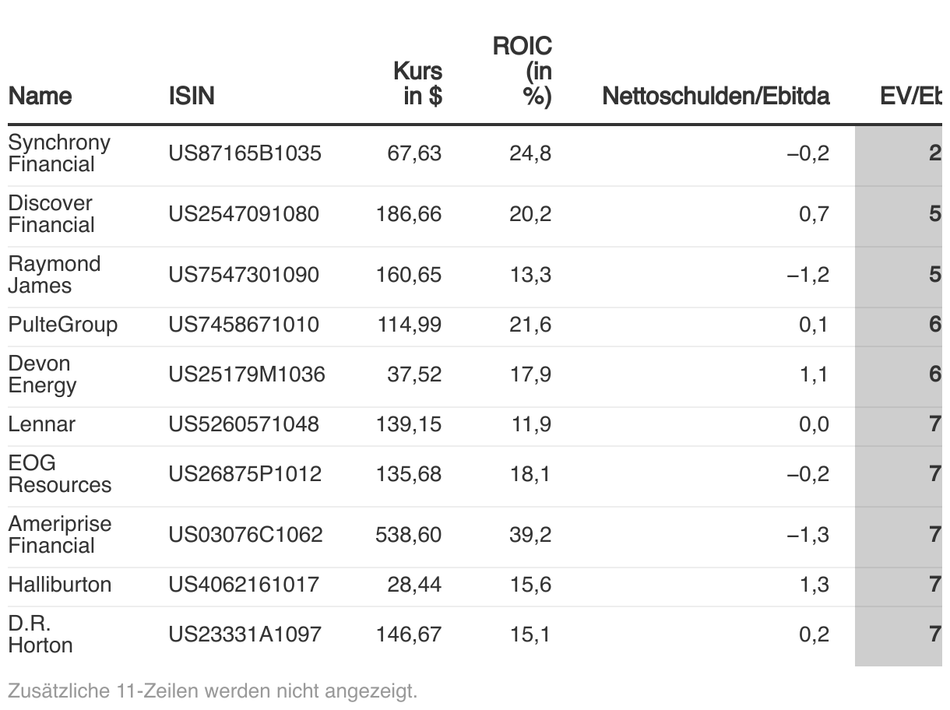Viewport: 950px width, 710px height.
Task: Select Devon Energy ISIN US25179M1036
Action: pyautogui.click(x=247, y=374)
